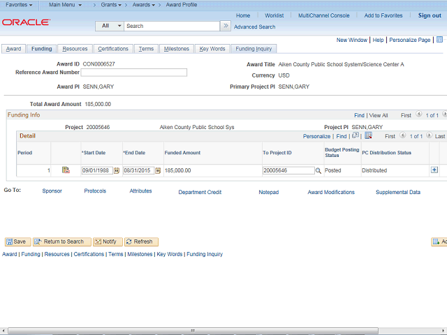The image size is (447, 335).
Task: Select the Funding tab
Action: coord(42,49)
